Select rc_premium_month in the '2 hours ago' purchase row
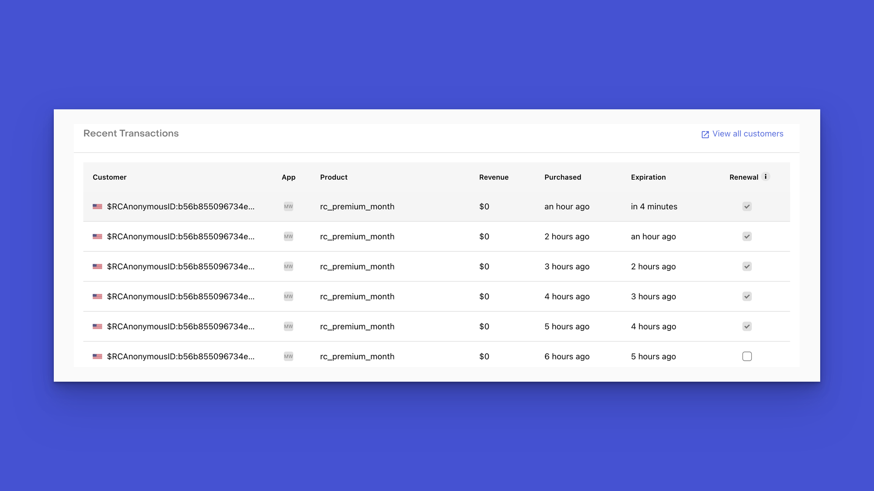874x491 pixels. [357, 237]
